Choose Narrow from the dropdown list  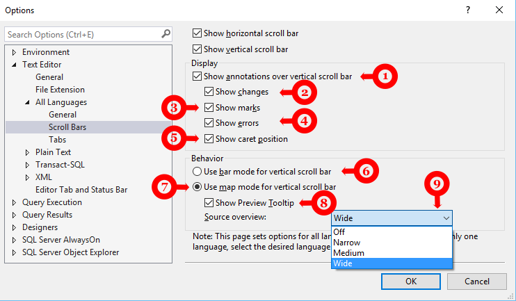pos(347,242)
